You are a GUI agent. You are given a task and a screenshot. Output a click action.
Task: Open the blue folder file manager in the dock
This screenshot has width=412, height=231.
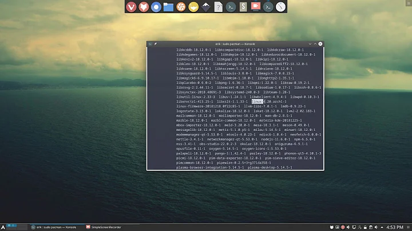pos(168,7)
